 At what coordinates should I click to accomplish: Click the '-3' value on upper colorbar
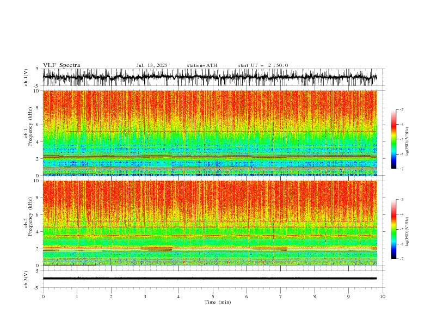coord(402,109)
